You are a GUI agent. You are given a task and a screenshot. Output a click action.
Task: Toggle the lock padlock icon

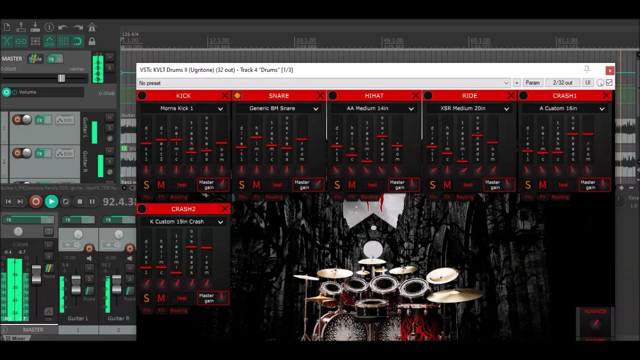(x=92, y=41)
